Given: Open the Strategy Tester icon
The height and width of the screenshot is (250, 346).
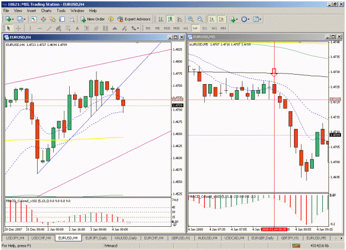Looking at the screenshot, I should [72, 19].
